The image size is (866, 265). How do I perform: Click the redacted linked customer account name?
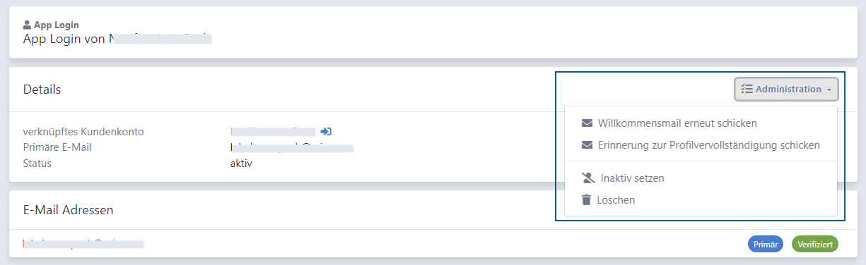pyautogui.click(x=273, y=132)
